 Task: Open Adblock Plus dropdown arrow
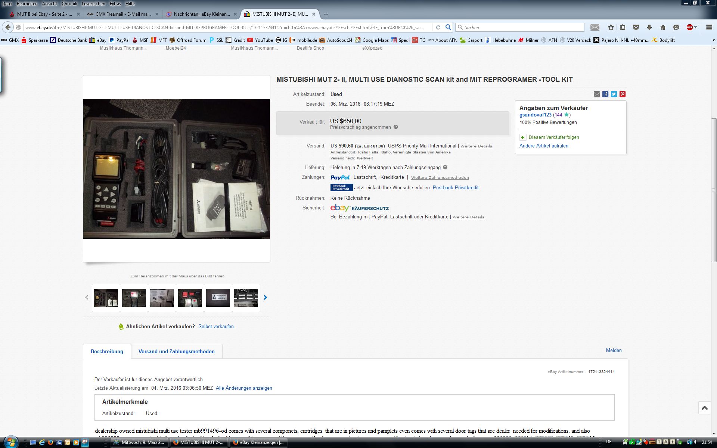(x=695, y=27)
